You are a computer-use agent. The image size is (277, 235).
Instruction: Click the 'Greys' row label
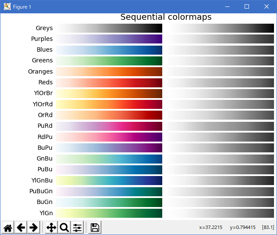[x=44, y=28]
